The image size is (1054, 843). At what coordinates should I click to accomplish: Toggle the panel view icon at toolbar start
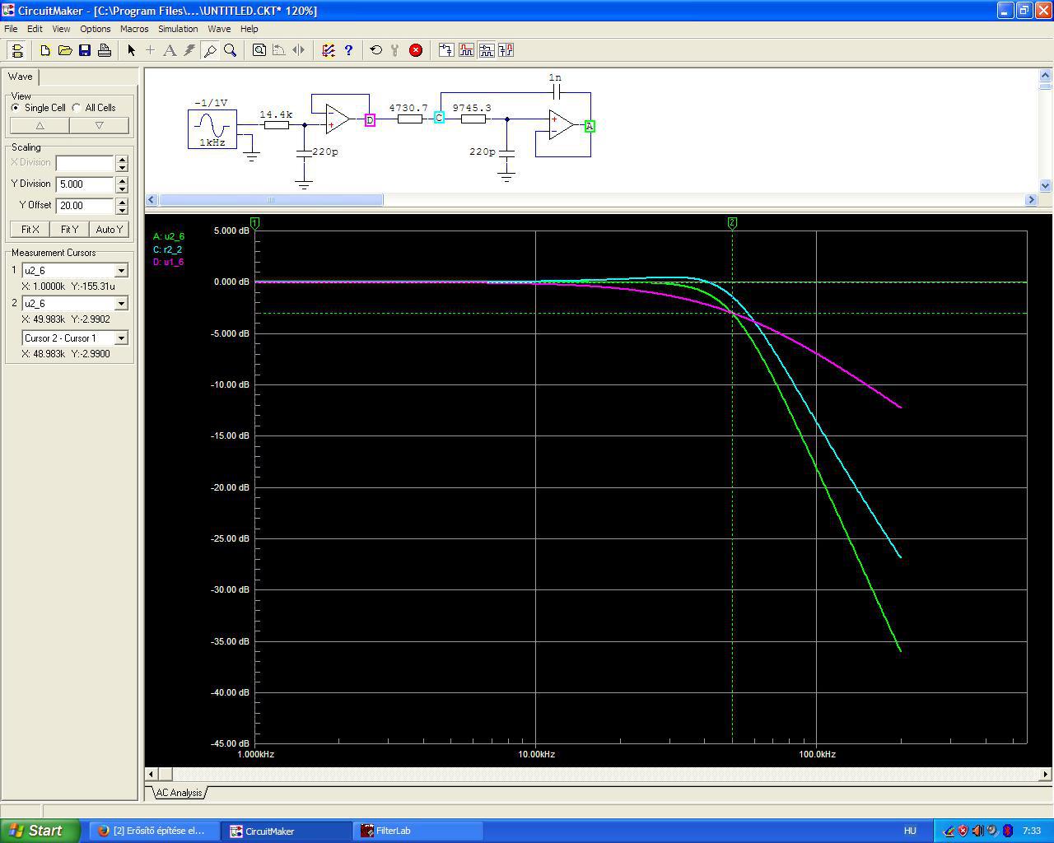pos(17,50)
